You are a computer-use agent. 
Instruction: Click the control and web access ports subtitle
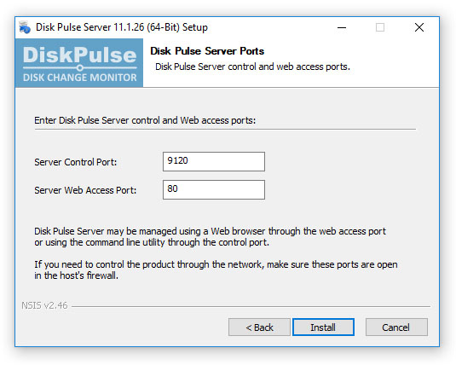pyautogui.click(x=252, y=67)
